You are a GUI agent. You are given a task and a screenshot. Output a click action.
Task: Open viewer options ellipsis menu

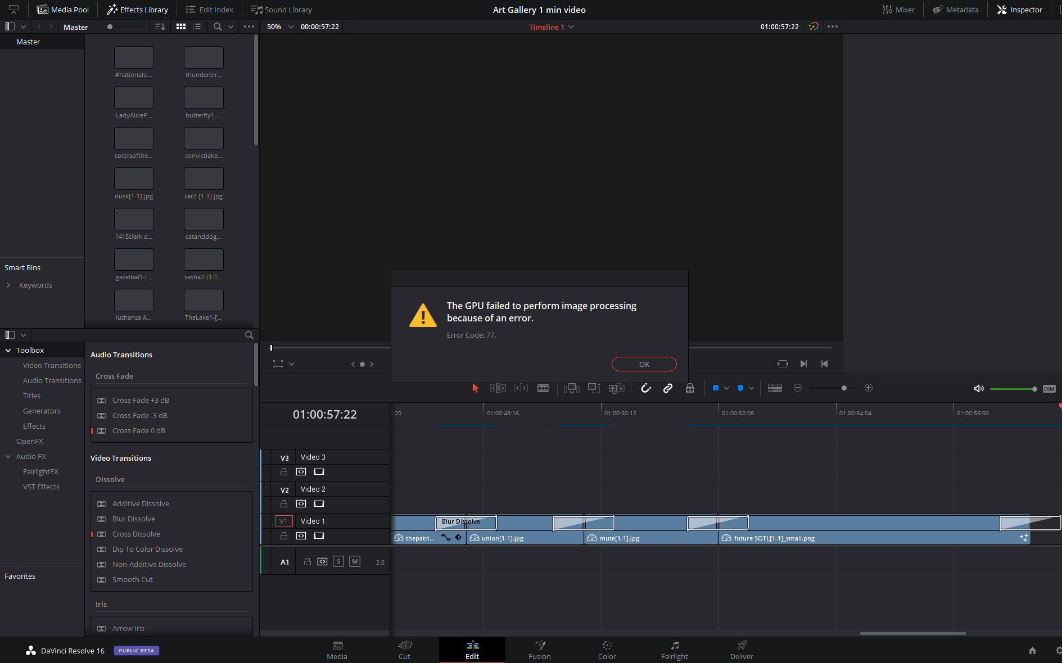pyautogui.click(x=833, y=27)
